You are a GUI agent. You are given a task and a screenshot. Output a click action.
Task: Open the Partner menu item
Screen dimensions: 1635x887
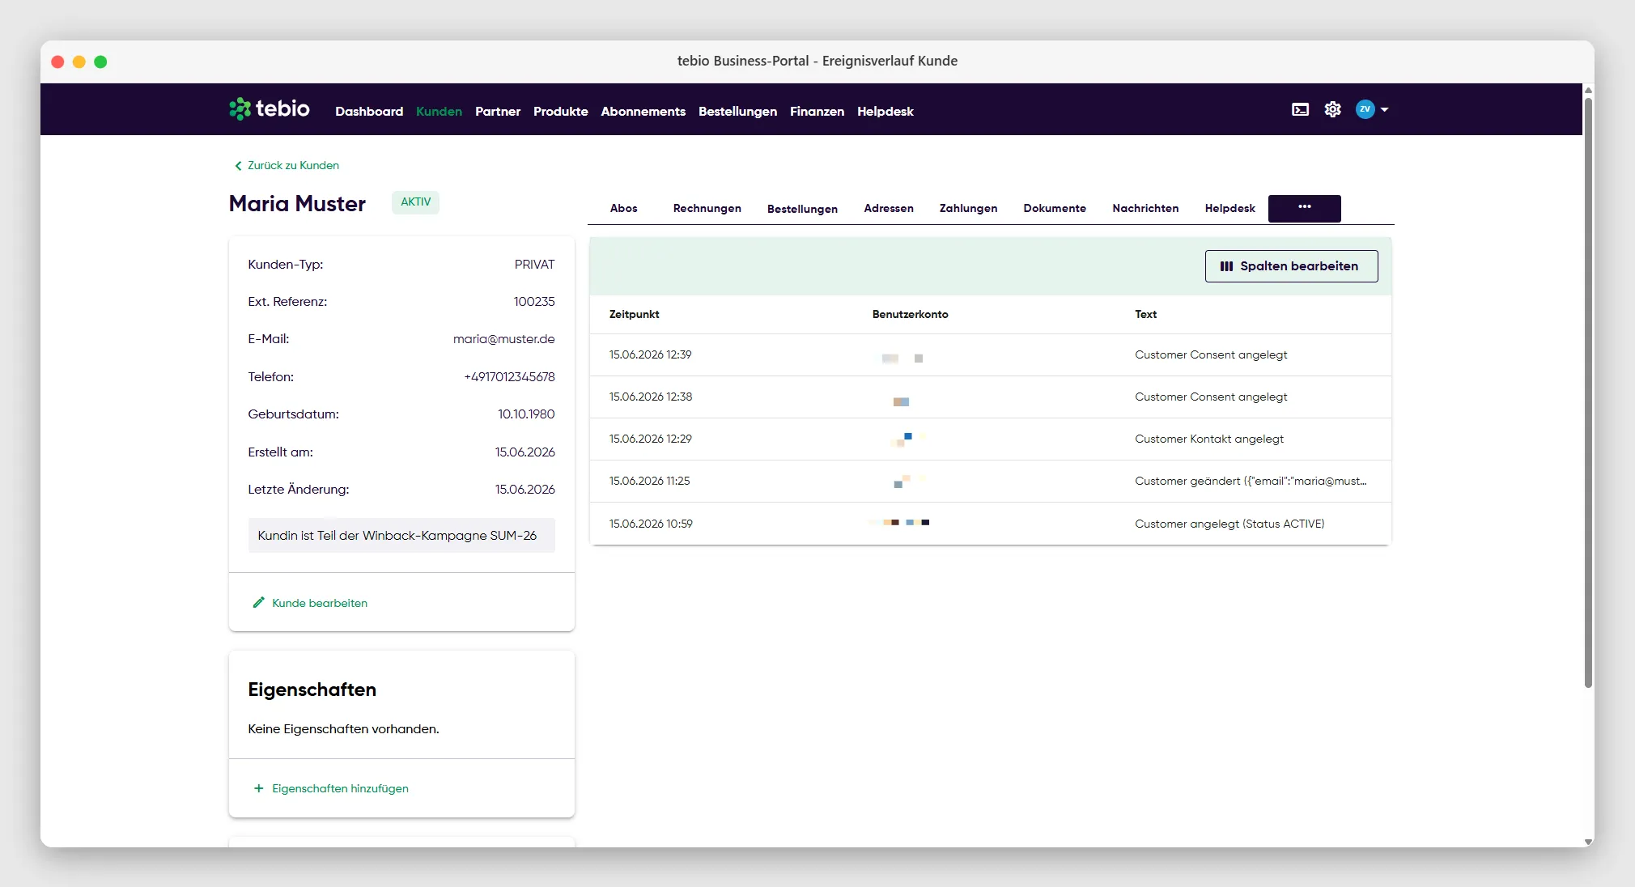(498, 112)
